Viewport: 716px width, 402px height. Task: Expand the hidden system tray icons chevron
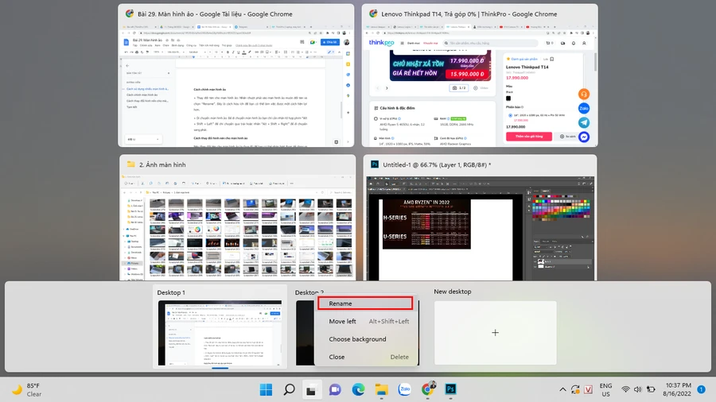pyautogui.click(x=562, y=390)
